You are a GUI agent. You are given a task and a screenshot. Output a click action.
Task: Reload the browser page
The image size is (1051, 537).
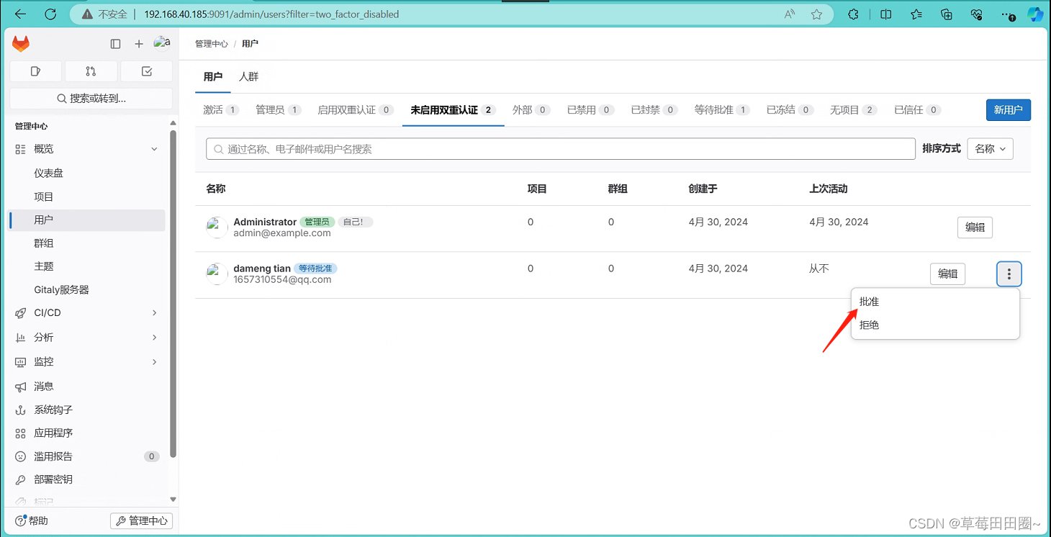point(50,14)
